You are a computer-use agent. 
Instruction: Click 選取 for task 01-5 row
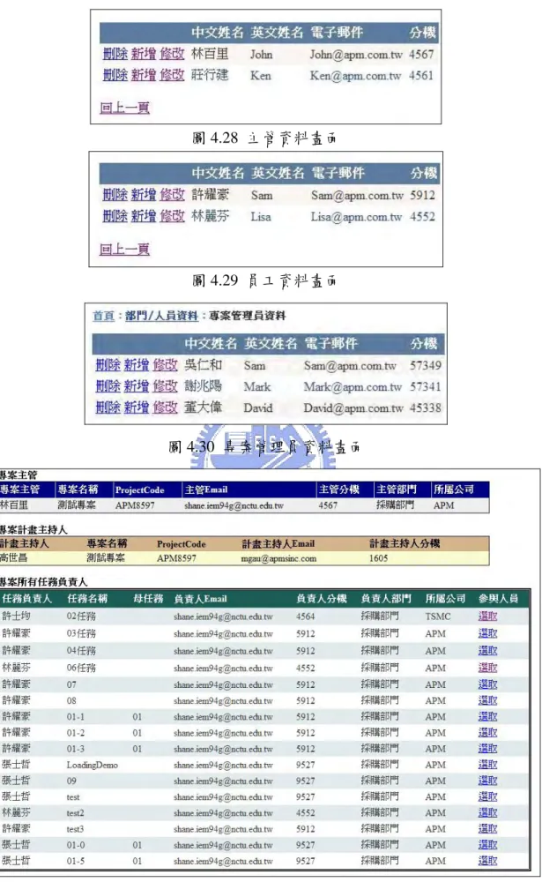coord(487,861)
